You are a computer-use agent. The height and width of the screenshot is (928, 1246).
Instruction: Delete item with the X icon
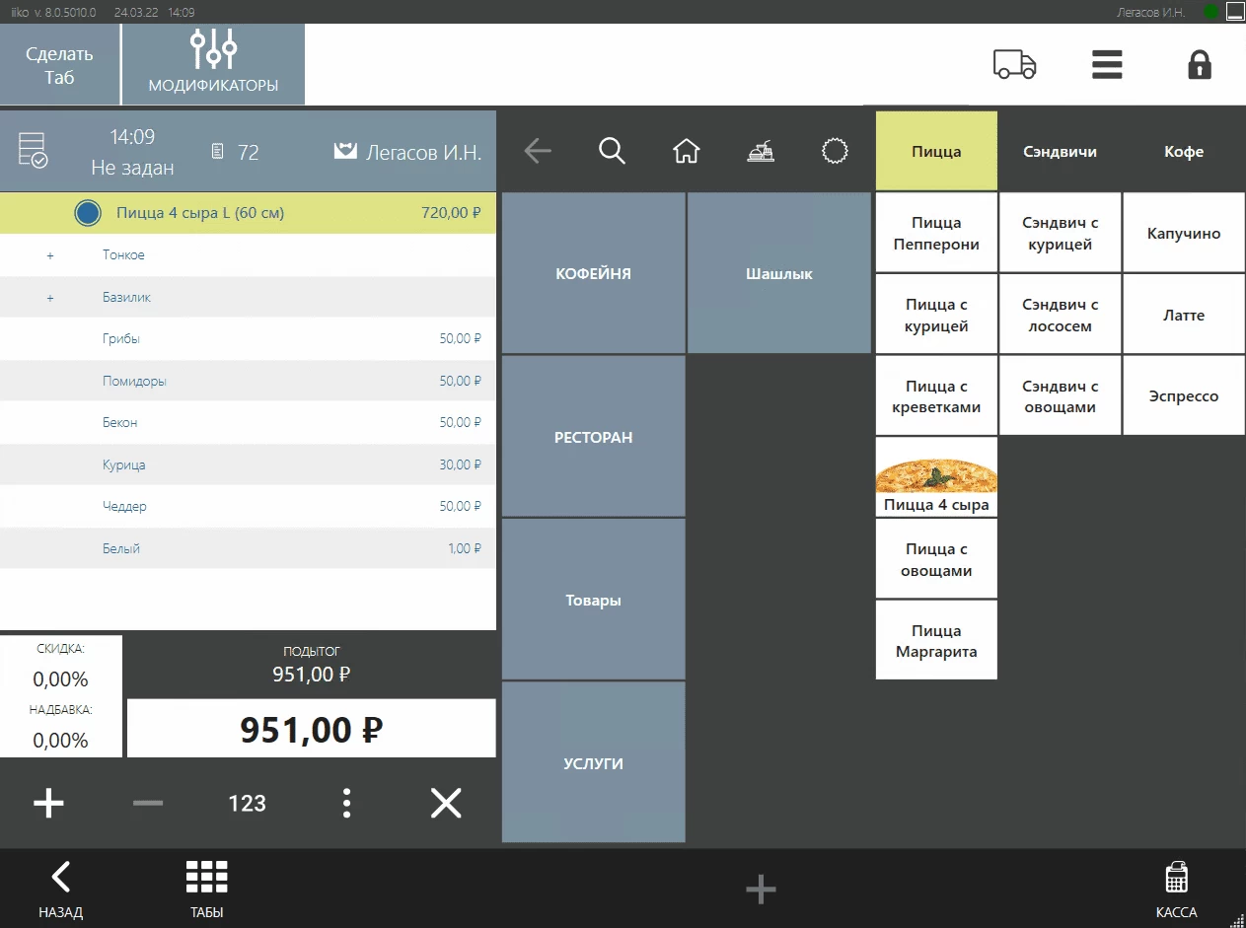coord(446,803)
